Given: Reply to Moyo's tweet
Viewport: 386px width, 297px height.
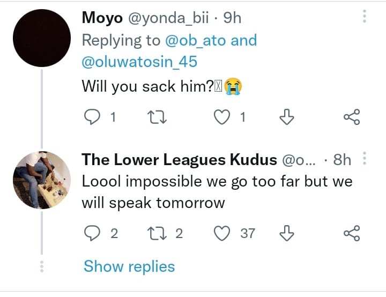Looking at the screenshot, I should coord(93,117).
